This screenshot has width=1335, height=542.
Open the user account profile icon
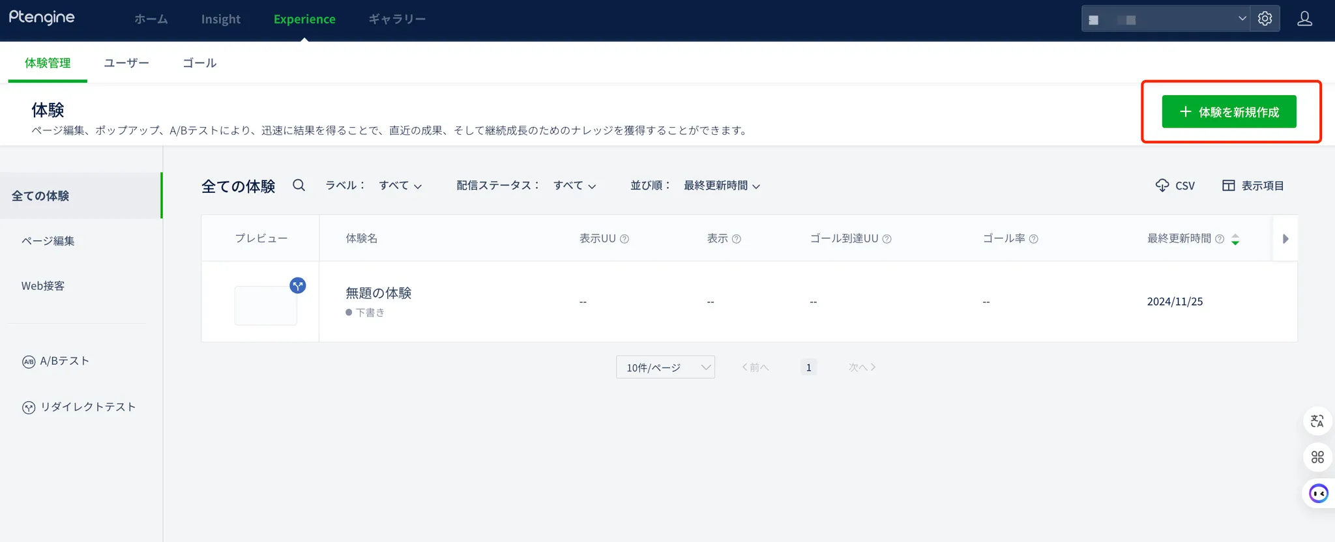(1304, 19)
